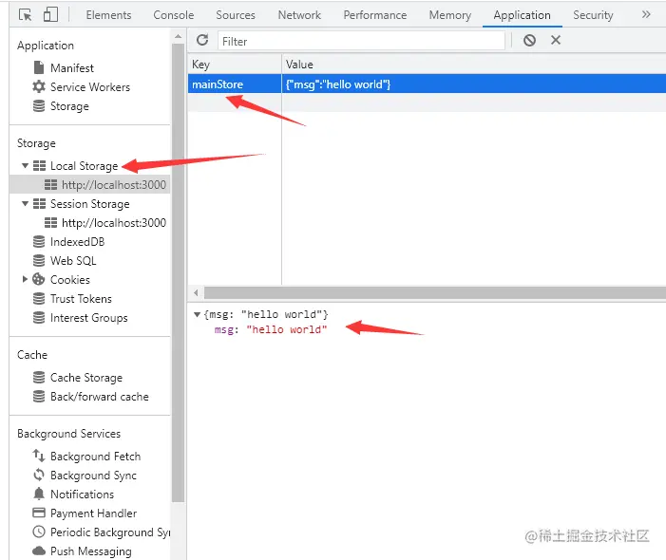Show more DevTools tabs chevron

click(646, 15)
